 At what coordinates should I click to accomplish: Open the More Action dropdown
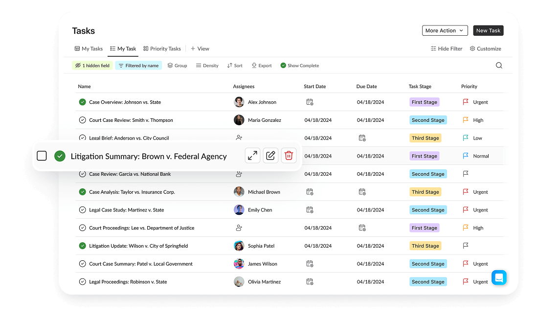tap(445, 31)
